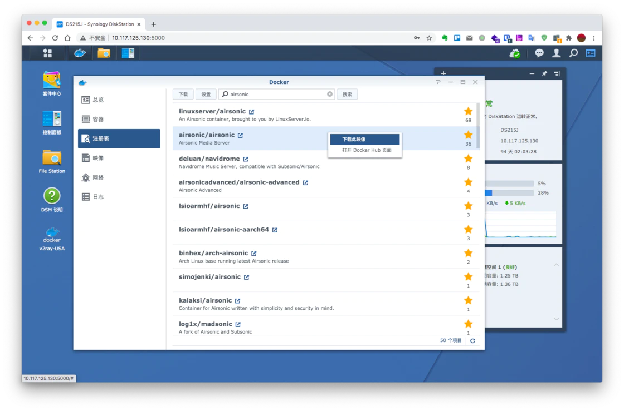Open the DSM notifications chat bubble
This screenshot has height=411, width=624.
tap(539, 53)
